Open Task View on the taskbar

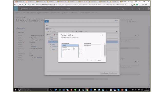pyautogui.click(x=51, y=90)
